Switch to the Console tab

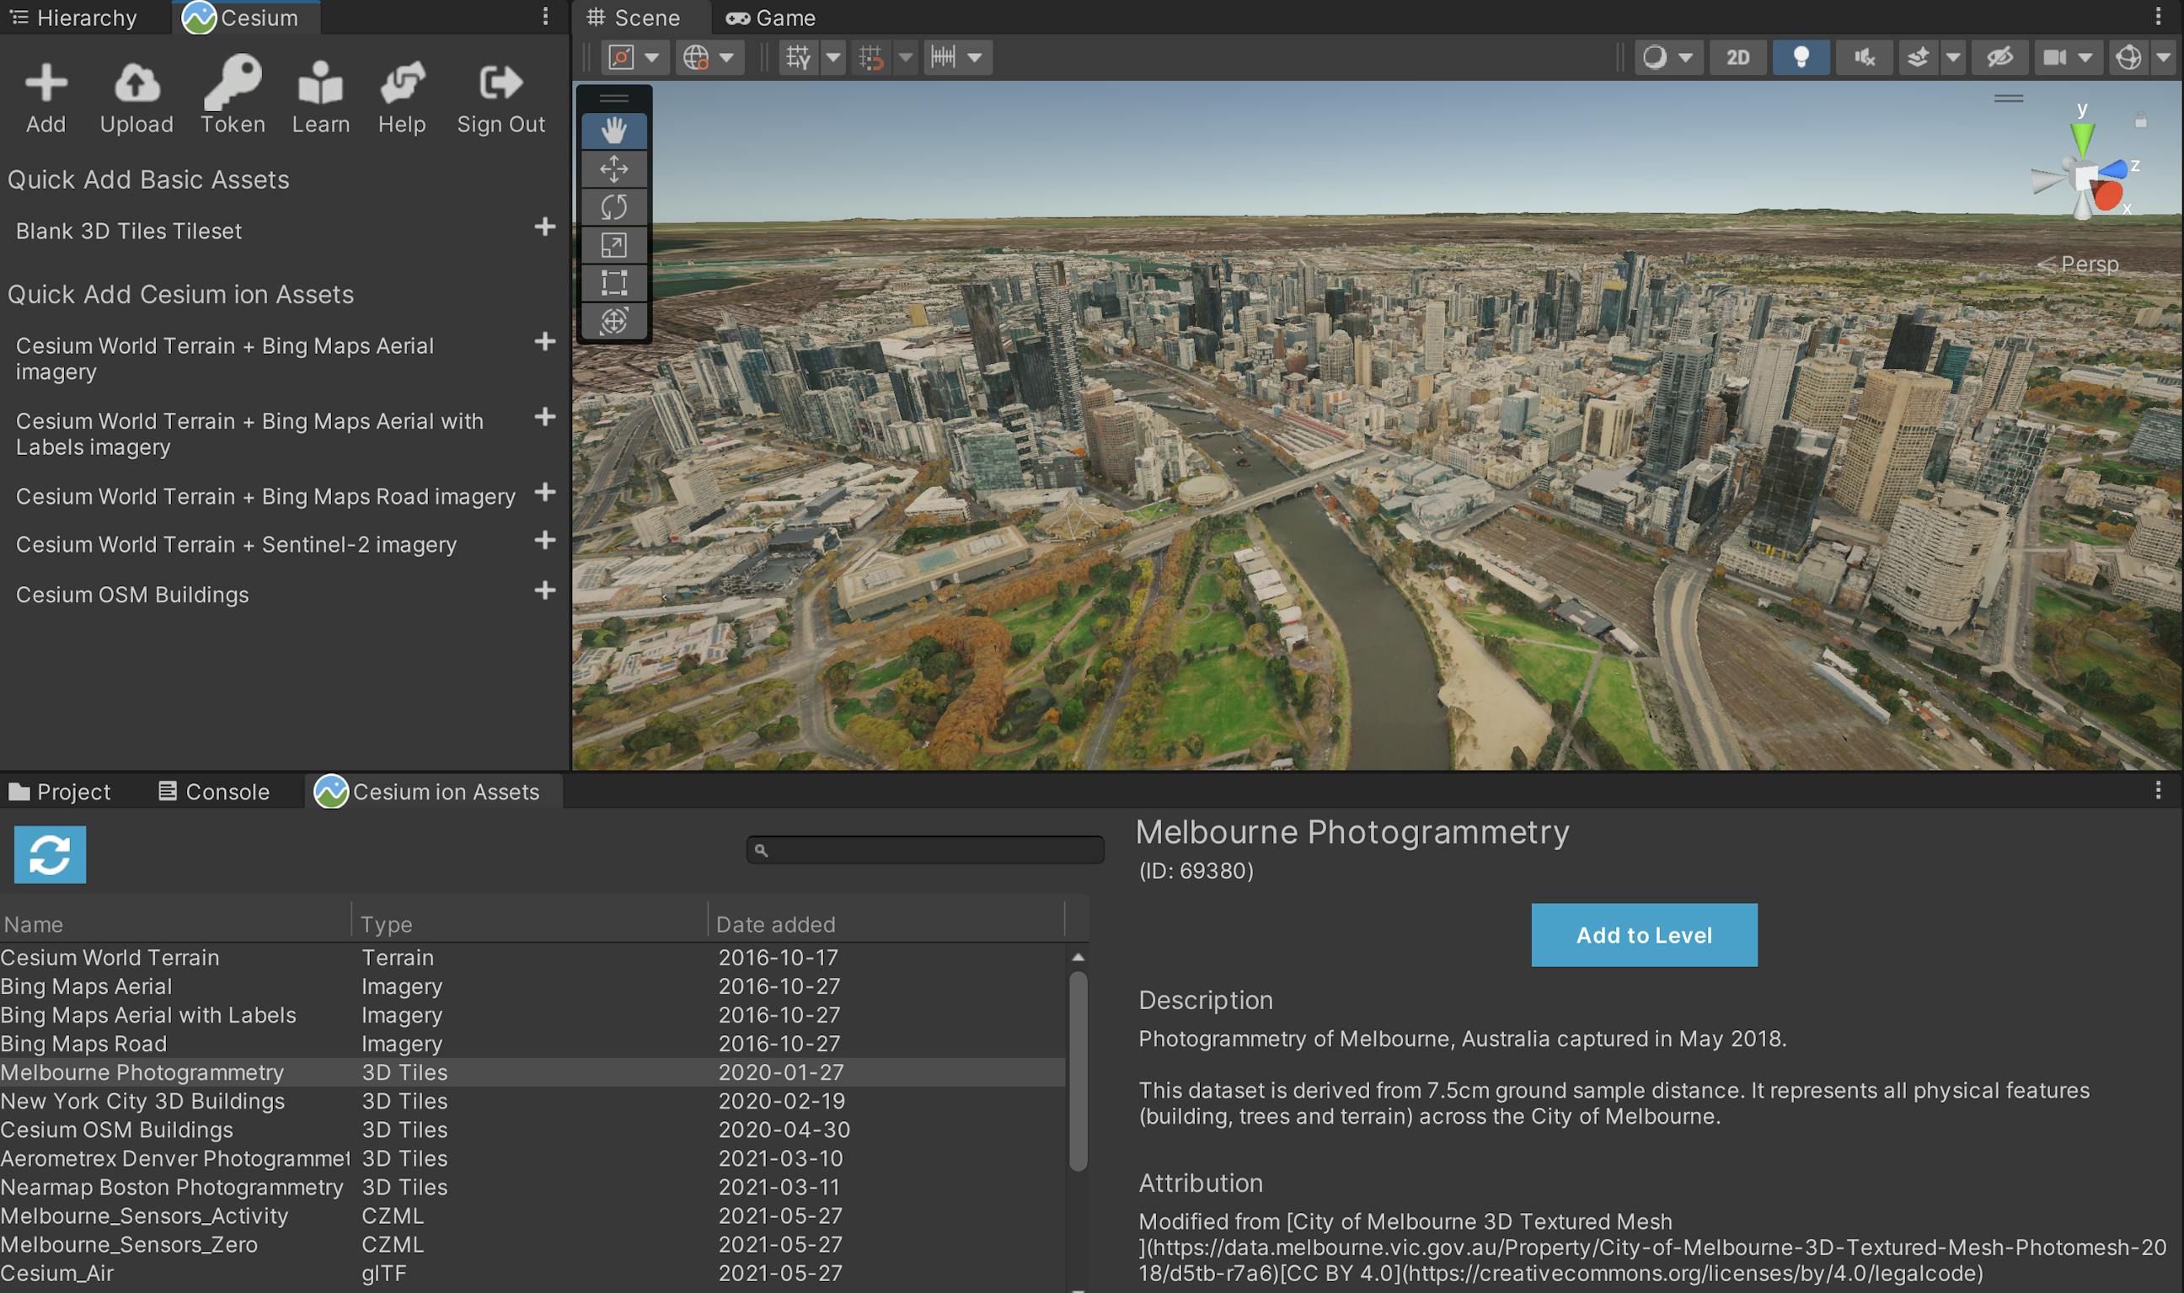pos(213,791)
